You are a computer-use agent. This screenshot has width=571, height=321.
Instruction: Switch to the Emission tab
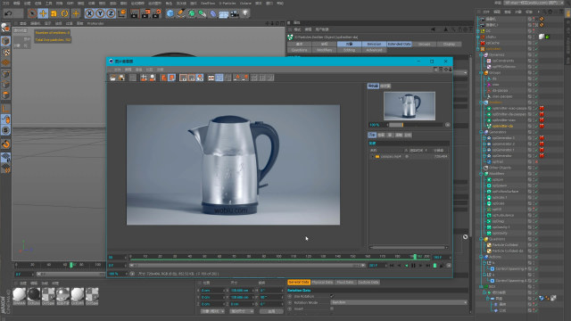pyautogui.click(x=374, y=44)
